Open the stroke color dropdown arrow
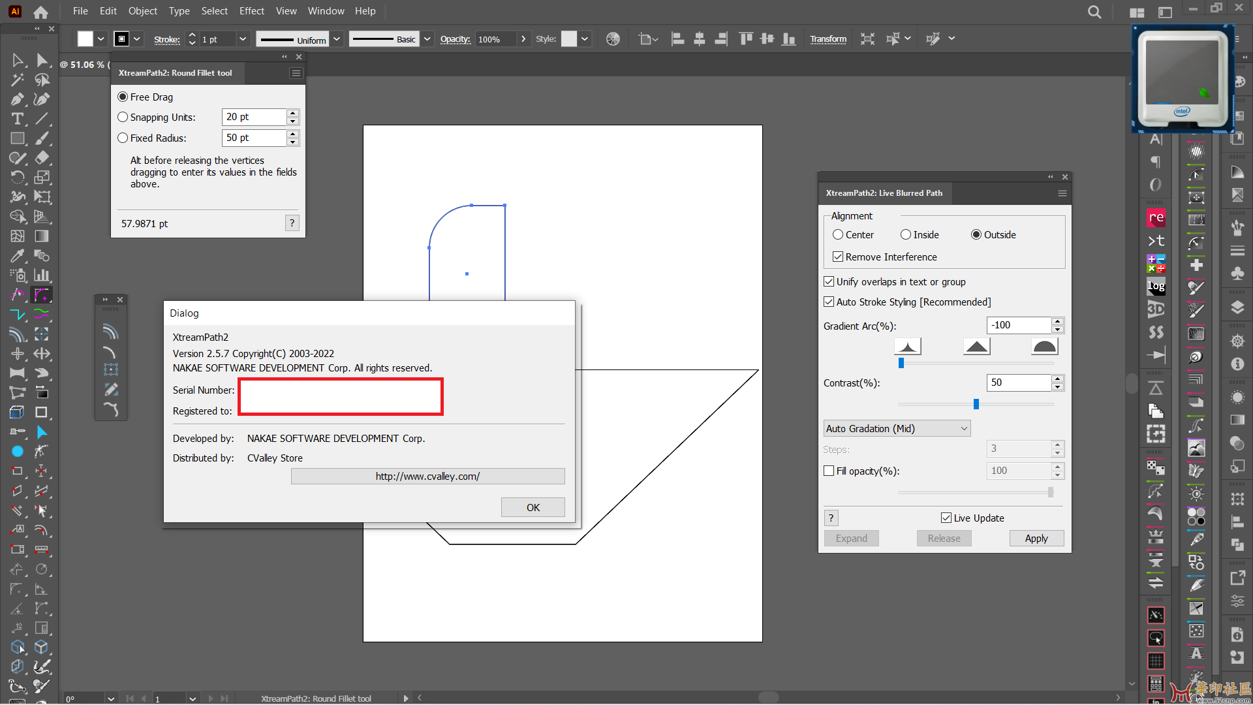Screen dimensions: 1253x705 pos(137,39)
